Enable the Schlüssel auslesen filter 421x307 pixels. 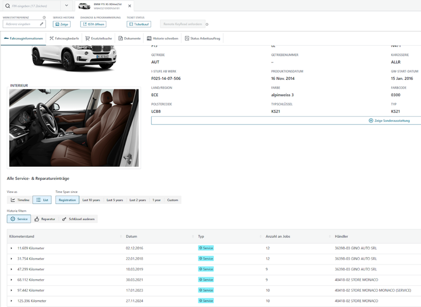coord(78,219)
